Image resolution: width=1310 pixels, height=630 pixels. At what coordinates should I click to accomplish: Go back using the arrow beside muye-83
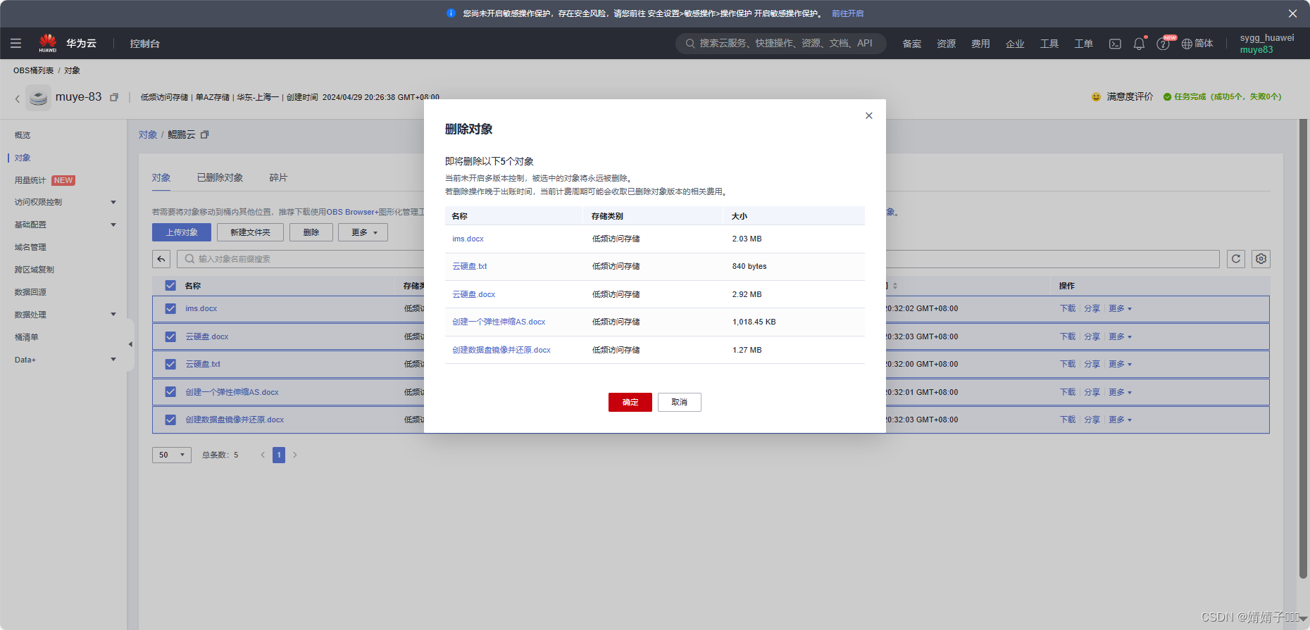pos(18,99)
